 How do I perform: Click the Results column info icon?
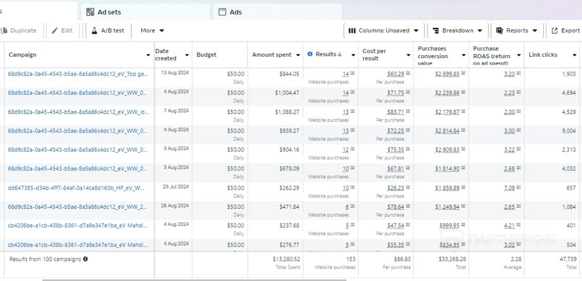click(310, 54)
